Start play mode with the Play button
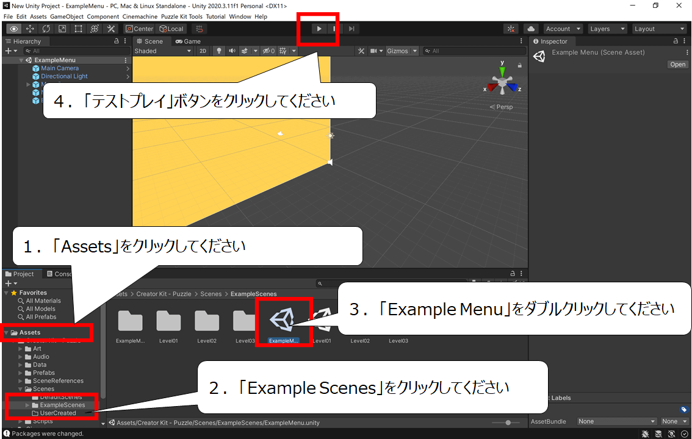The height and width of the screenshot is (439, 692). coord(319,29)
